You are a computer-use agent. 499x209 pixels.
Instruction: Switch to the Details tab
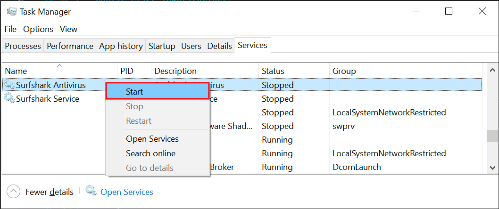coord(219,46)
